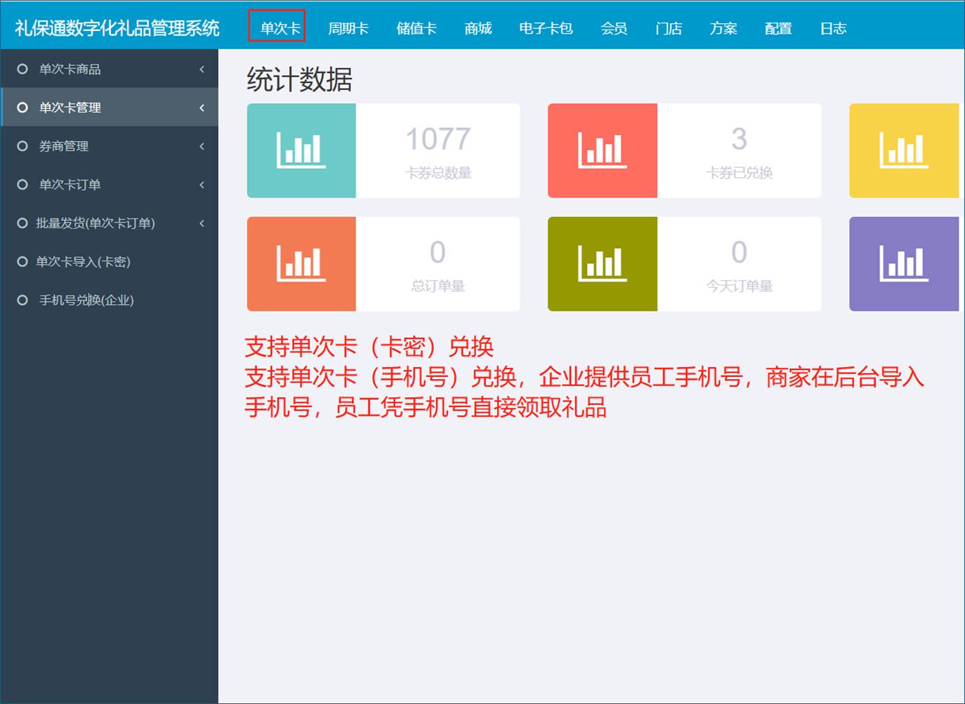Click the 1077 卡券总数量 statistic card
This screenshot has width=965, height=704.
coord(438,151)
